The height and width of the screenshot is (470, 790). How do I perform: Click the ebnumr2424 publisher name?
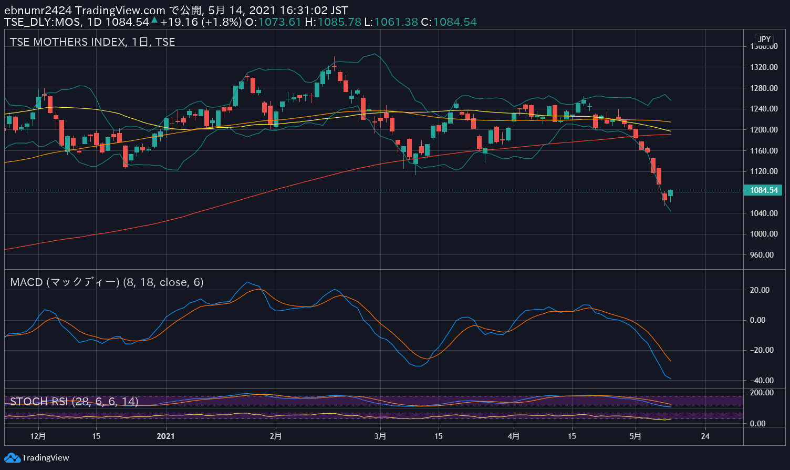[x=38, y=11]
